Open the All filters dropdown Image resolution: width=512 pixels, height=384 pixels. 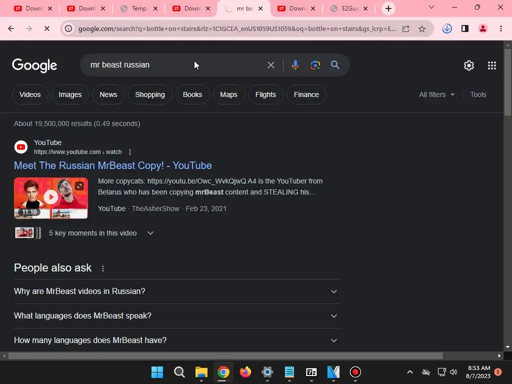tap(436, 94)
